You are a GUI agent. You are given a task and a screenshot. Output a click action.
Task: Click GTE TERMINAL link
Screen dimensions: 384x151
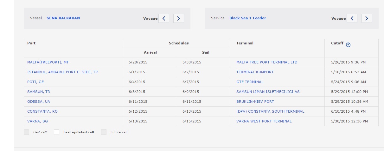pos(250,82)
